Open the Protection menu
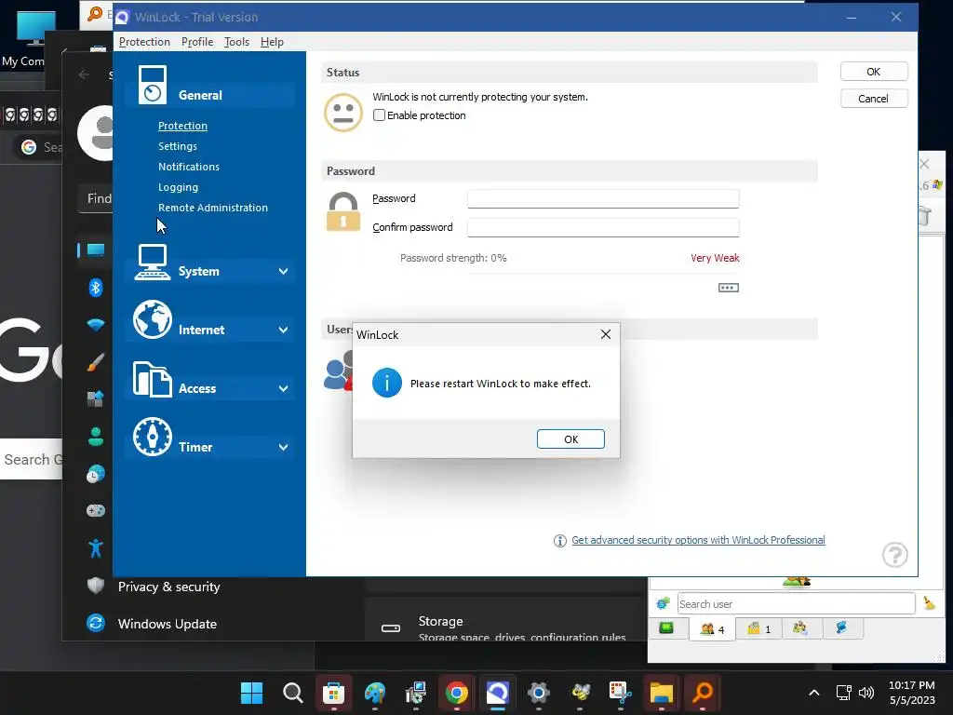 144,42
